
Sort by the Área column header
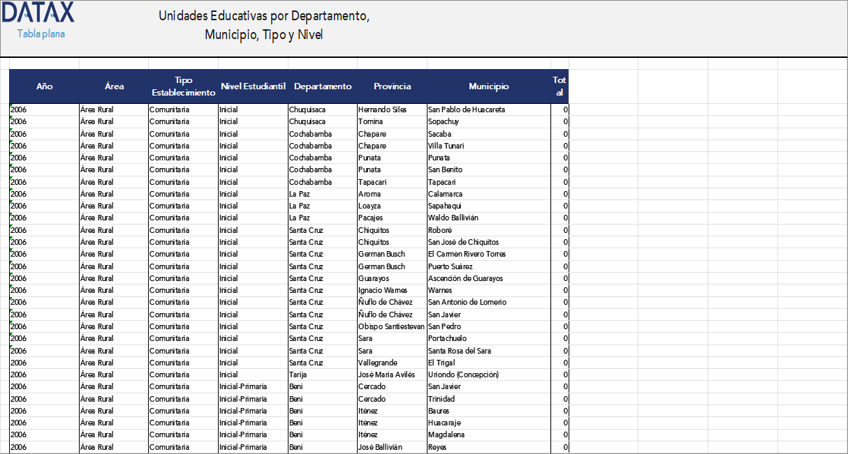(114, 86)
